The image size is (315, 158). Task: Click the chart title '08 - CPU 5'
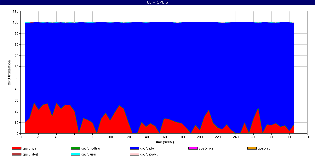(157, 3)
